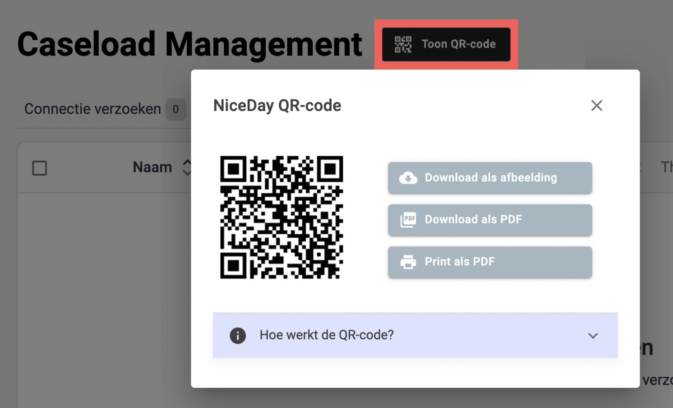Viewport: 673px width, 408px height.
Task: Sort table by Naam column
Action: coord(161,167)
